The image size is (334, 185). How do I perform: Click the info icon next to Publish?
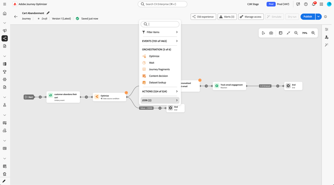click(x=325, y=16)
